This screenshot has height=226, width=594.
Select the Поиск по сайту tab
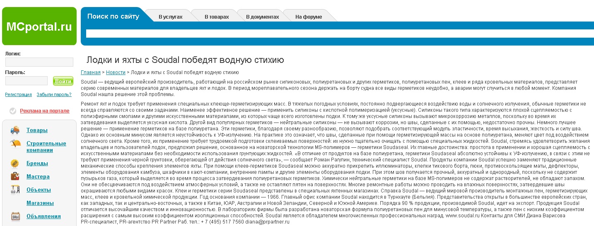point(113,17)
